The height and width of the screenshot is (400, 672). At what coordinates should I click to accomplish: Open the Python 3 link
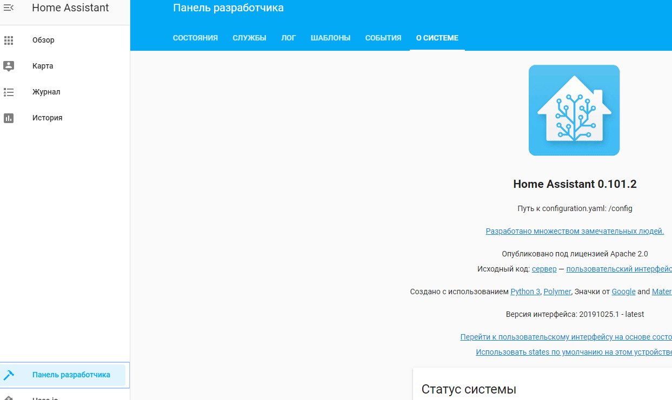pos(525,291)
